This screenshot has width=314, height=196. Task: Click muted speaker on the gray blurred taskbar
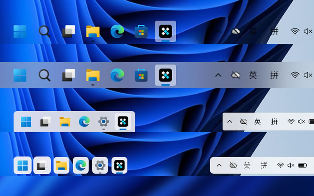308,75
